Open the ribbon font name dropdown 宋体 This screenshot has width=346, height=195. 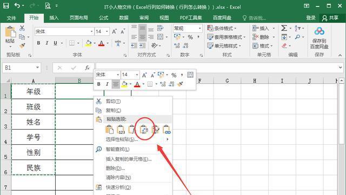(91, 31)
